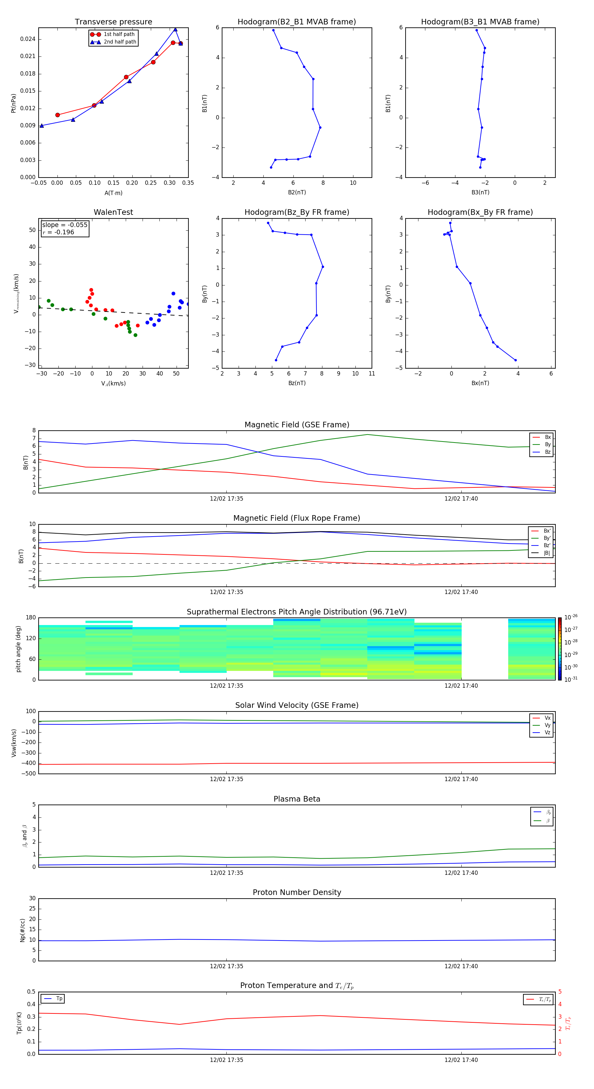Click the lowest point of Bx_By hodogram
594x1089 pixels.
(x=515, y=360)
